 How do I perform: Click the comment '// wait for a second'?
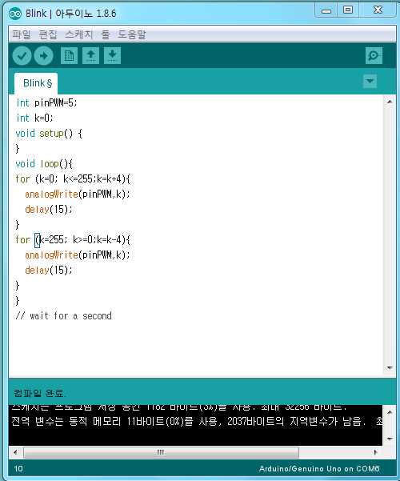[x=63, y=316]
